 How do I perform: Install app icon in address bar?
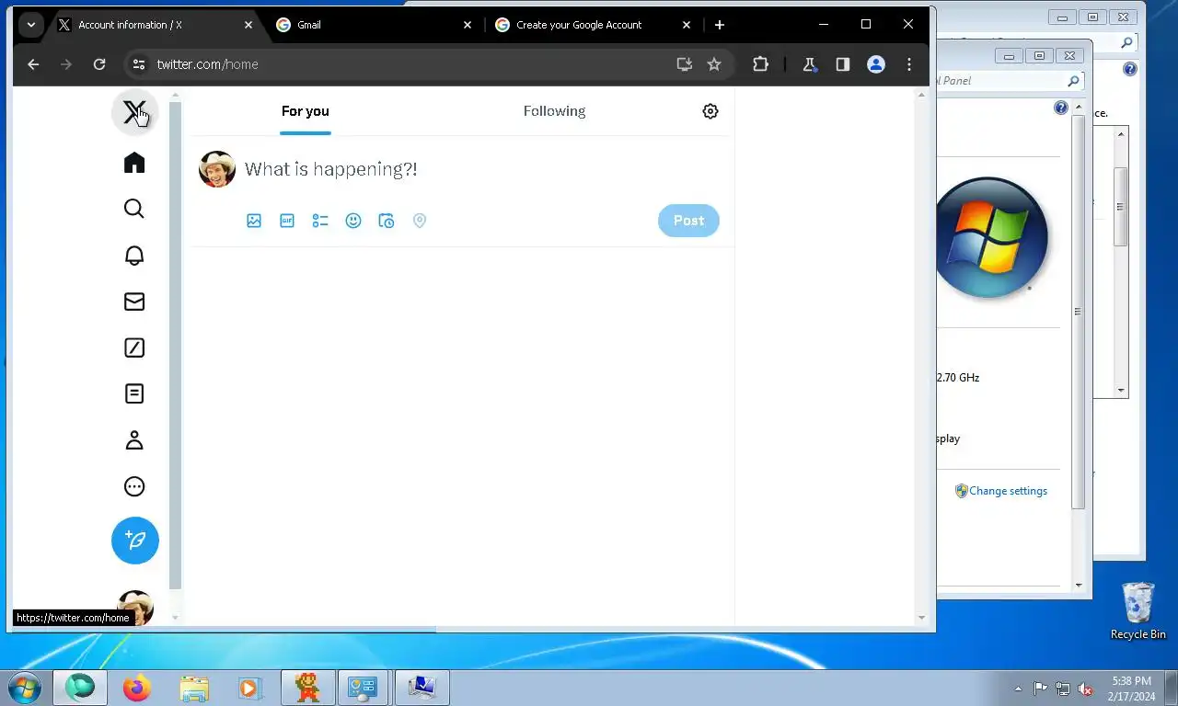684,64
